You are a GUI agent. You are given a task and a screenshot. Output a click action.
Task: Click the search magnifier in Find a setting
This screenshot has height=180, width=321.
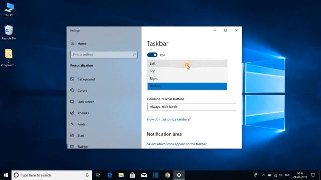click(x=134, y=54)
